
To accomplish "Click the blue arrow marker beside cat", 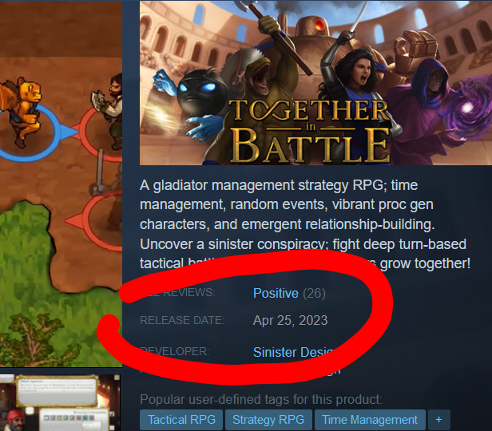I will [69, 132].
